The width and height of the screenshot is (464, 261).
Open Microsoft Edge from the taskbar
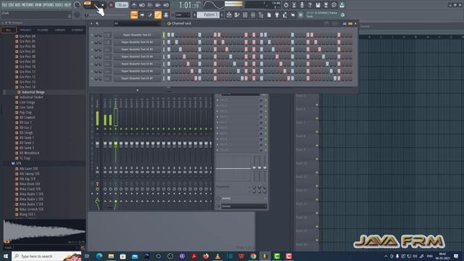99,256
